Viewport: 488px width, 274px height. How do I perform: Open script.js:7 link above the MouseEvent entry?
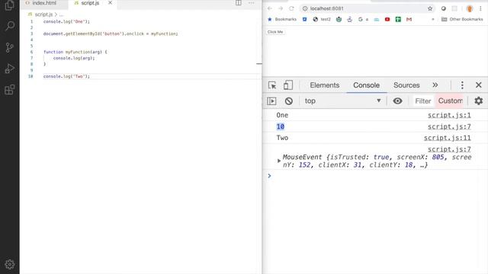pyautogui.click(x=449, y=149)
